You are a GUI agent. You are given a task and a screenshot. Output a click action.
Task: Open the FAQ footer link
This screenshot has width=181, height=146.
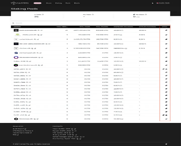point(15,135)
